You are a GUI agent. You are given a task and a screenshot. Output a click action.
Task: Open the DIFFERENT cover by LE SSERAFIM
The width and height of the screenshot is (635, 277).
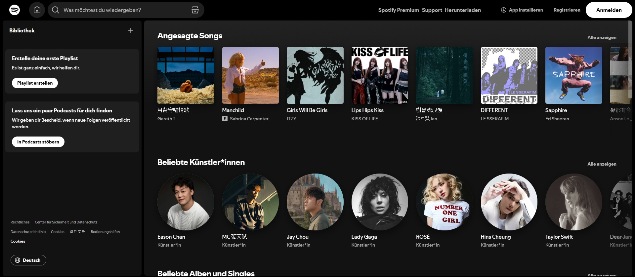509,75
